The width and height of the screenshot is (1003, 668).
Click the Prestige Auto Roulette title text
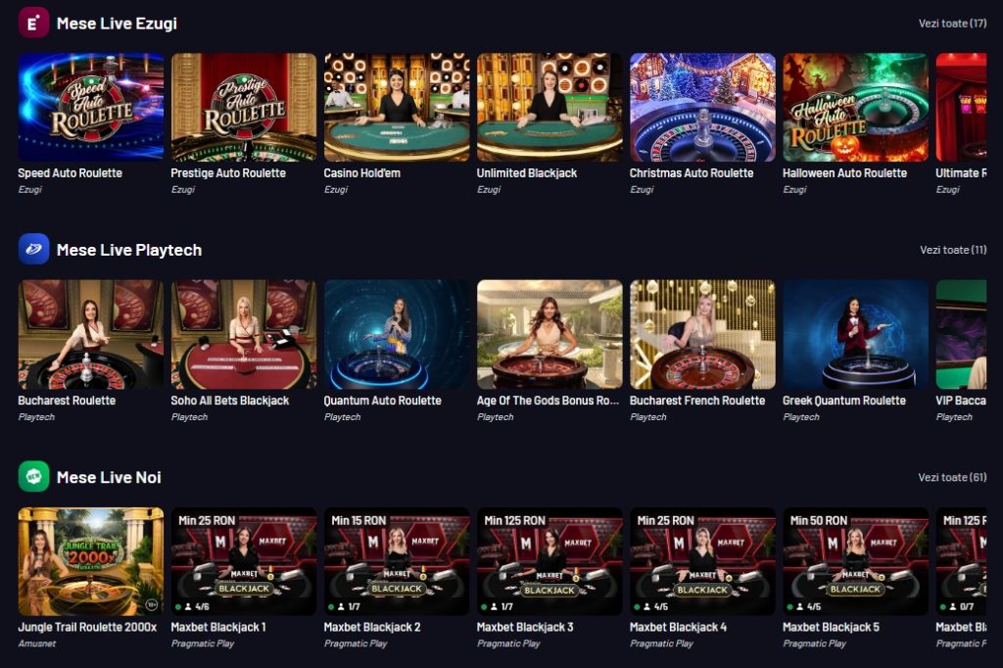[x=228, y=172]
